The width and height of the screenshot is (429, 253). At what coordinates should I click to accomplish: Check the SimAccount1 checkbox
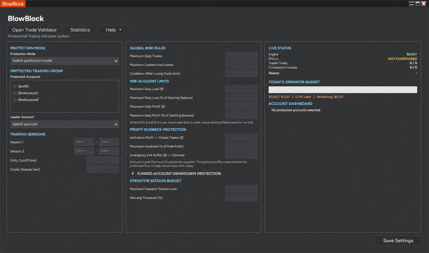click(x=15, y=93)
